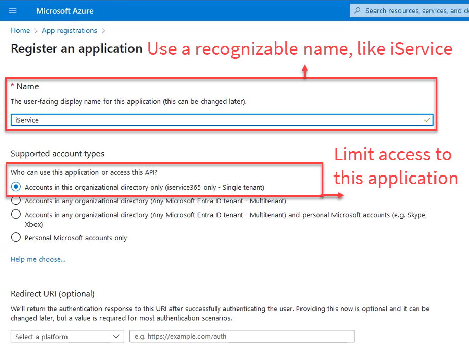This screenshot has width=469, height=351.
Task: Go to Home breadcrumb
Action: click(x=20, y=31)
